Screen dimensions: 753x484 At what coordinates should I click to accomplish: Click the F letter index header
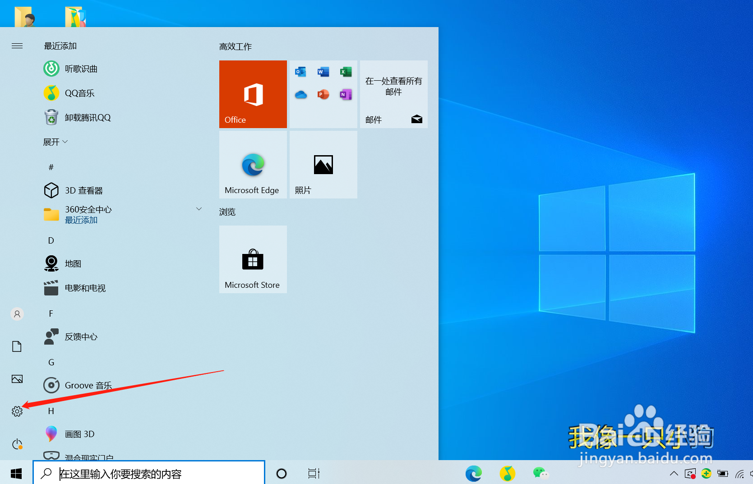click(51, 313)
